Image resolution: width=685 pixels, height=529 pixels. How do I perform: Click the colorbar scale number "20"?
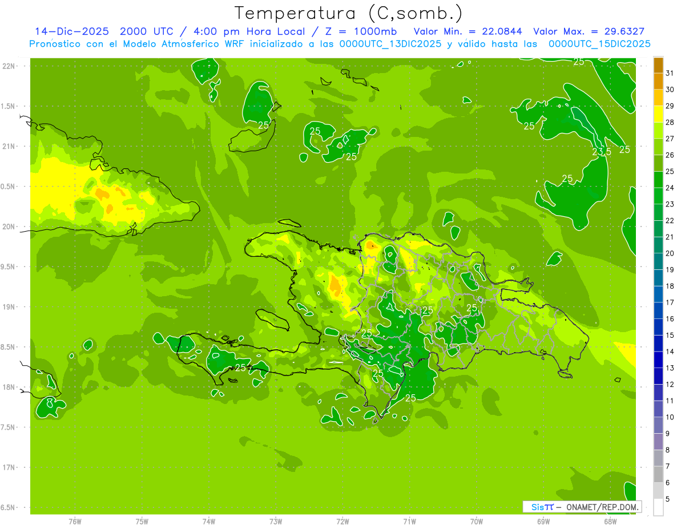(x=670, y=253)
